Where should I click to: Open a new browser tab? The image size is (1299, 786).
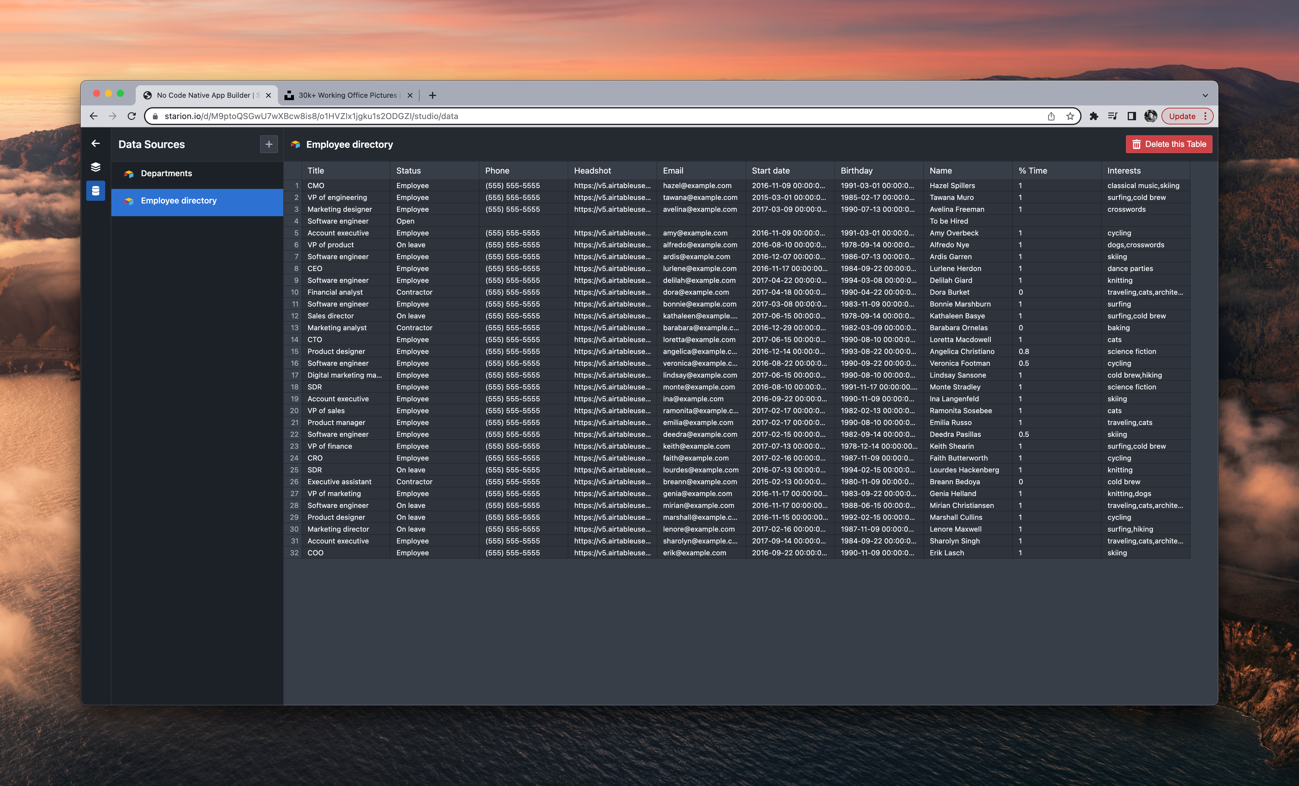[432, 95]
